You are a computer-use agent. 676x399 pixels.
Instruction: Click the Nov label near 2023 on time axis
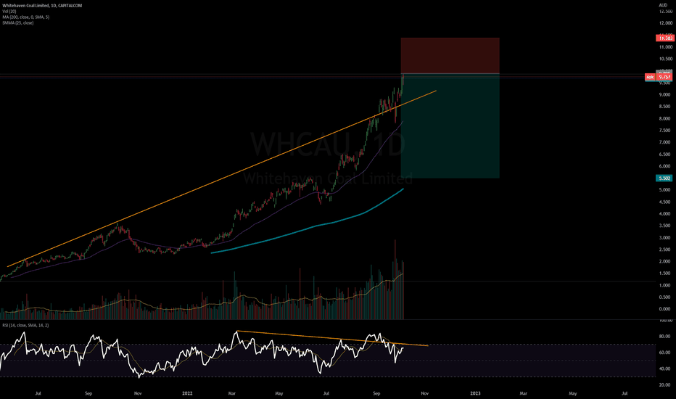tap(424, 393)
